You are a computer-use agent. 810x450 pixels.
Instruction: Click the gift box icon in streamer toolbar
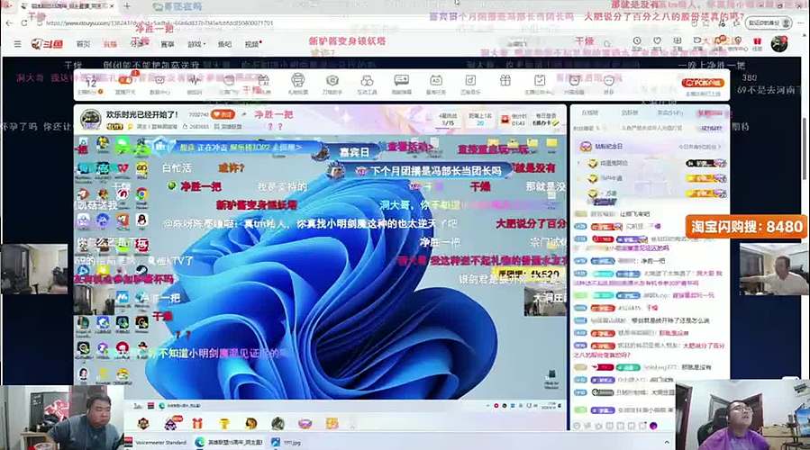tap(505, 80)
